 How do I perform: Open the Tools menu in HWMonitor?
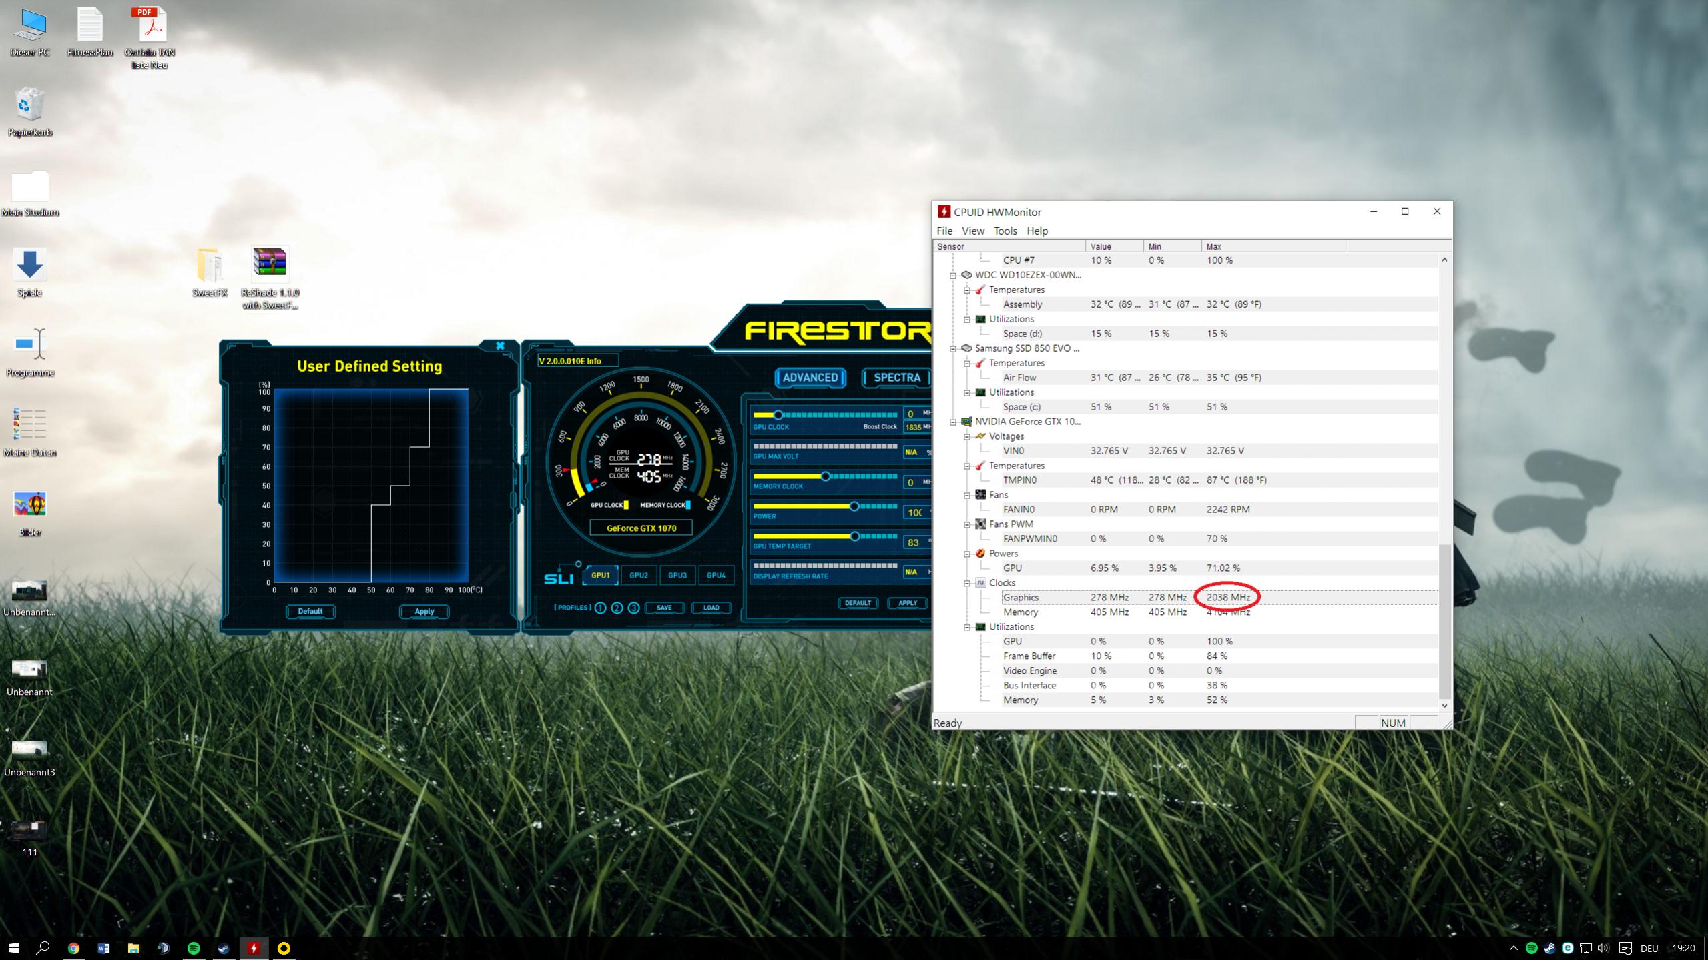click(x=1005, y=231)
